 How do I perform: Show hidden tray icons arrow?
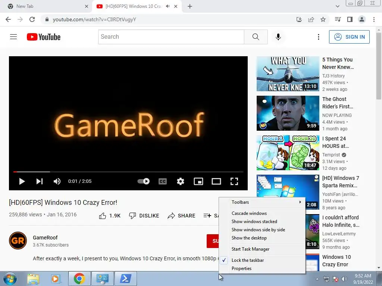[317, 279]
